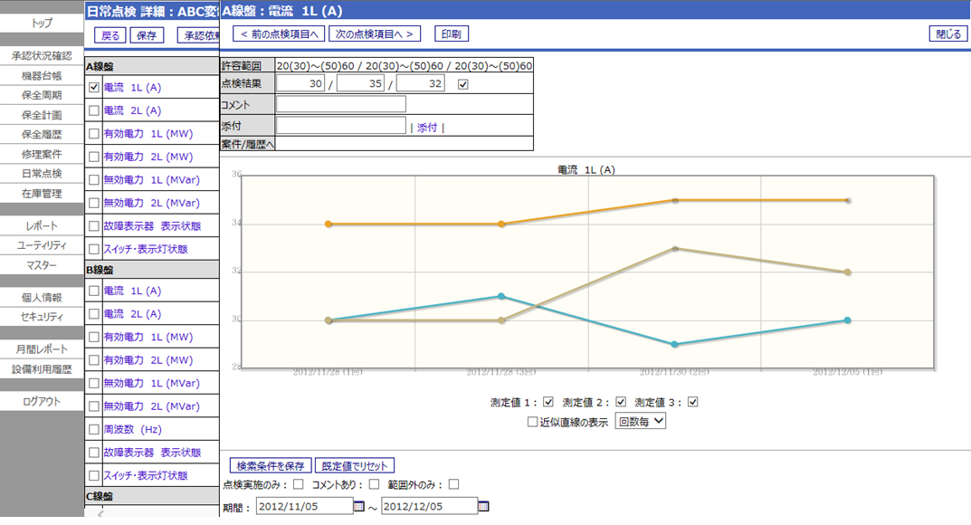This screenshot has height=525, width=971.
Task: Open calendar picker for period start date
Action: (x=358, y=507)
